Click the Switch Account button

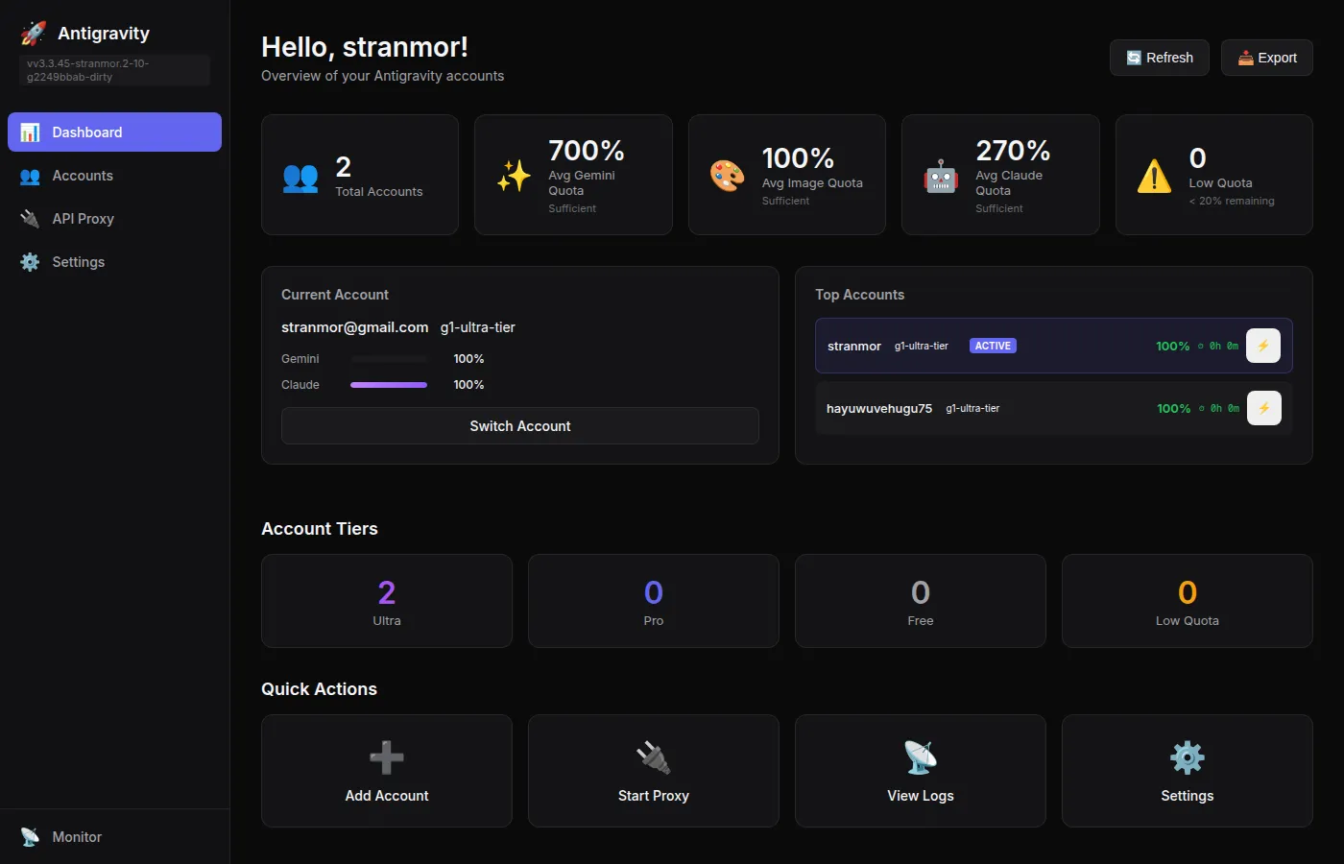(x=519, y=426)
